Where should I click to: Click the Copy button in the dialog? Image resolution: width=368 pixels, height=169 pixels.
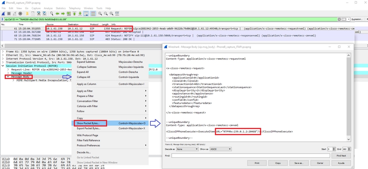click(x=278, y=163)
